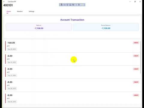Click the Select Element pointer tool icon

(x=67, y=5)
